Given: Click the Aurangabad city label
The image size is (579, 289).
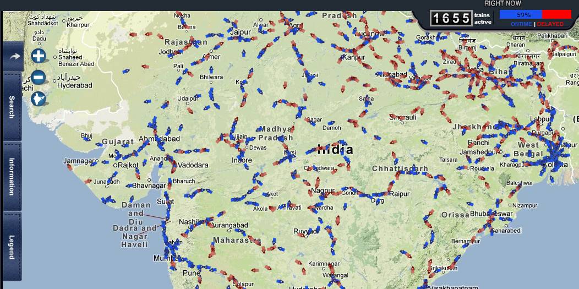Looking at the screenshot, I should [228, 225].
